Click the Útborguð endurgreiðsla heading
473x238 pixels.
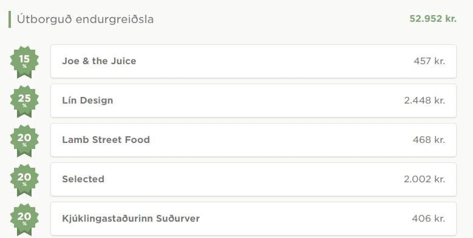85,19
